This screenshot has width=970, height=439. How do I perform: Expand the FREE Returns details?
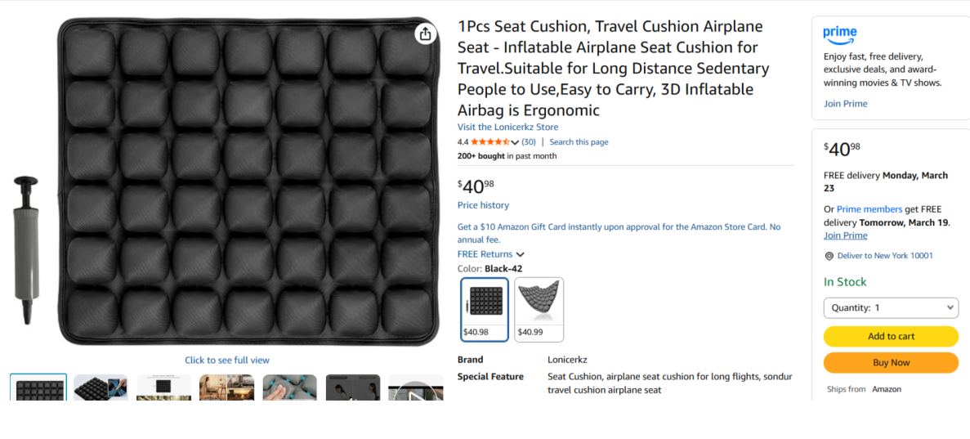click(x=520, y=254)
